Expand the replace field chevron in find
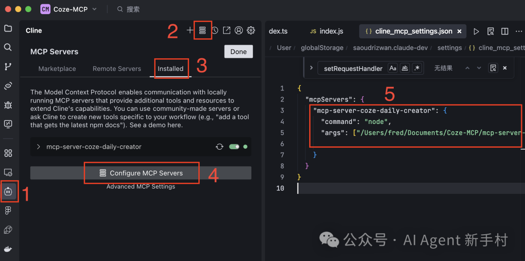Viewport: 525px width, 261px height. pos(311,68)
